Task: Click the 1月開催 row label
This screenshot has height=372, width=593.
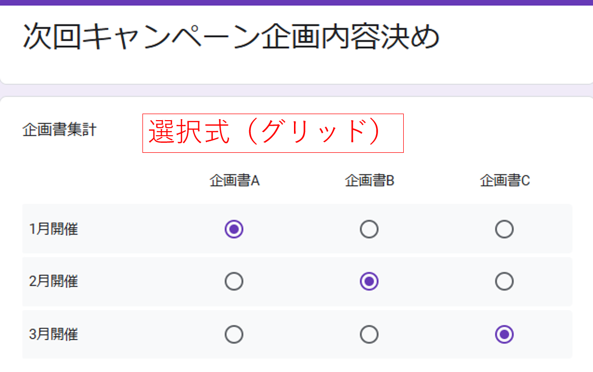Action: (x=53, y=229)
